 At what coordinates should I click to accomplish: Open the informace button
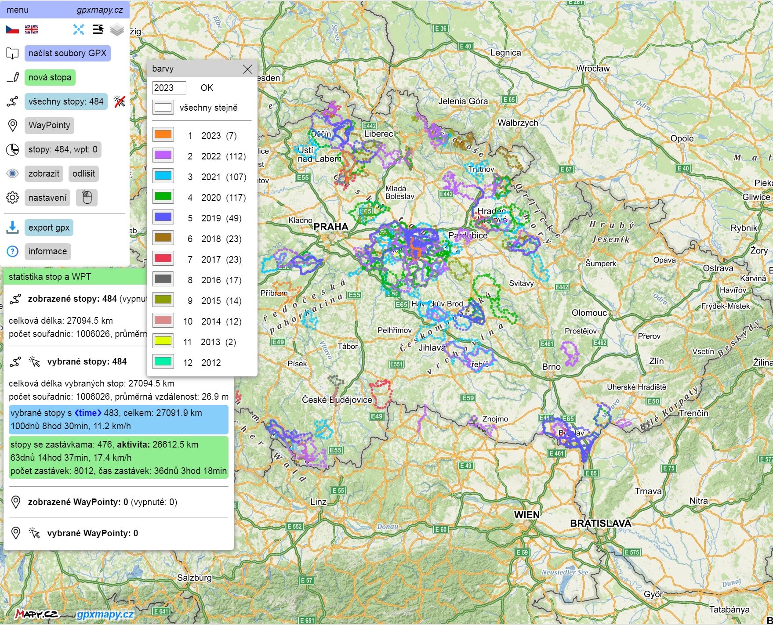click(x=48, y=251)
